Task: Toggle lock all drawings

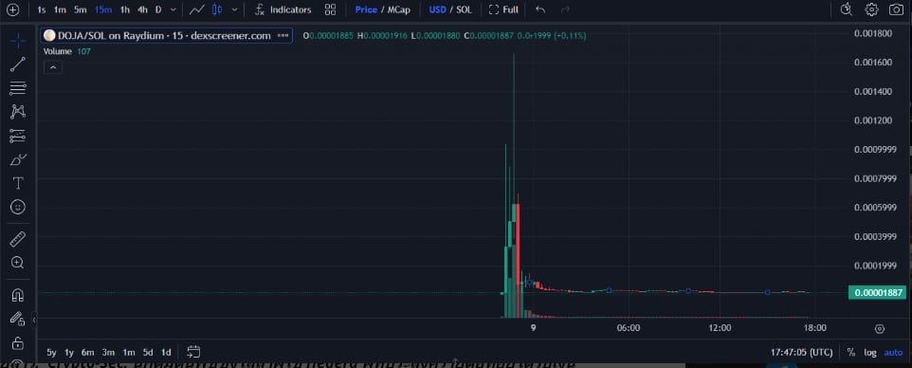Action: click(x=18, y=342)
